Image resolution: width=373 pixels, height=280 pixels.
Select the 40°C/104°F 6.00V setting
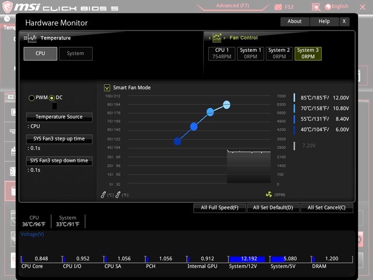tap(321, 130)
